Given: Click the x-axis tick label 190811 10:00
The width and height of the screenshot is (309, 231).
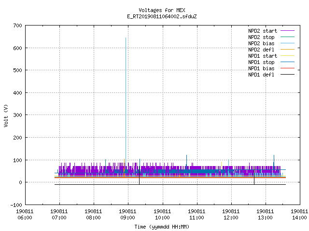Looking at the screenshot, I should 162,215.
